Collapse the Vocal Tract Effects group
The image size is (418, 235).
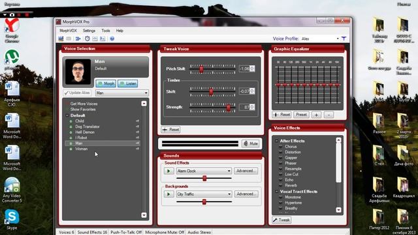pos(277,191)
